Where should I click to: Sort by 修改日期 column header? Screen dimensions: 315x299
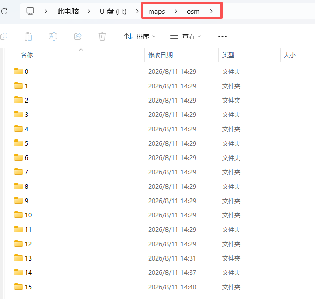160,55
